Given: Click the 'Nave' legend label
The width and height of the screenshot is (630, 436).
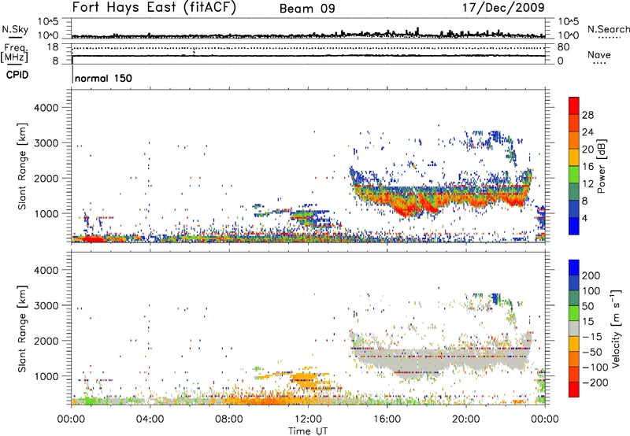Looking at the screenshot, I should pos(598,55).
